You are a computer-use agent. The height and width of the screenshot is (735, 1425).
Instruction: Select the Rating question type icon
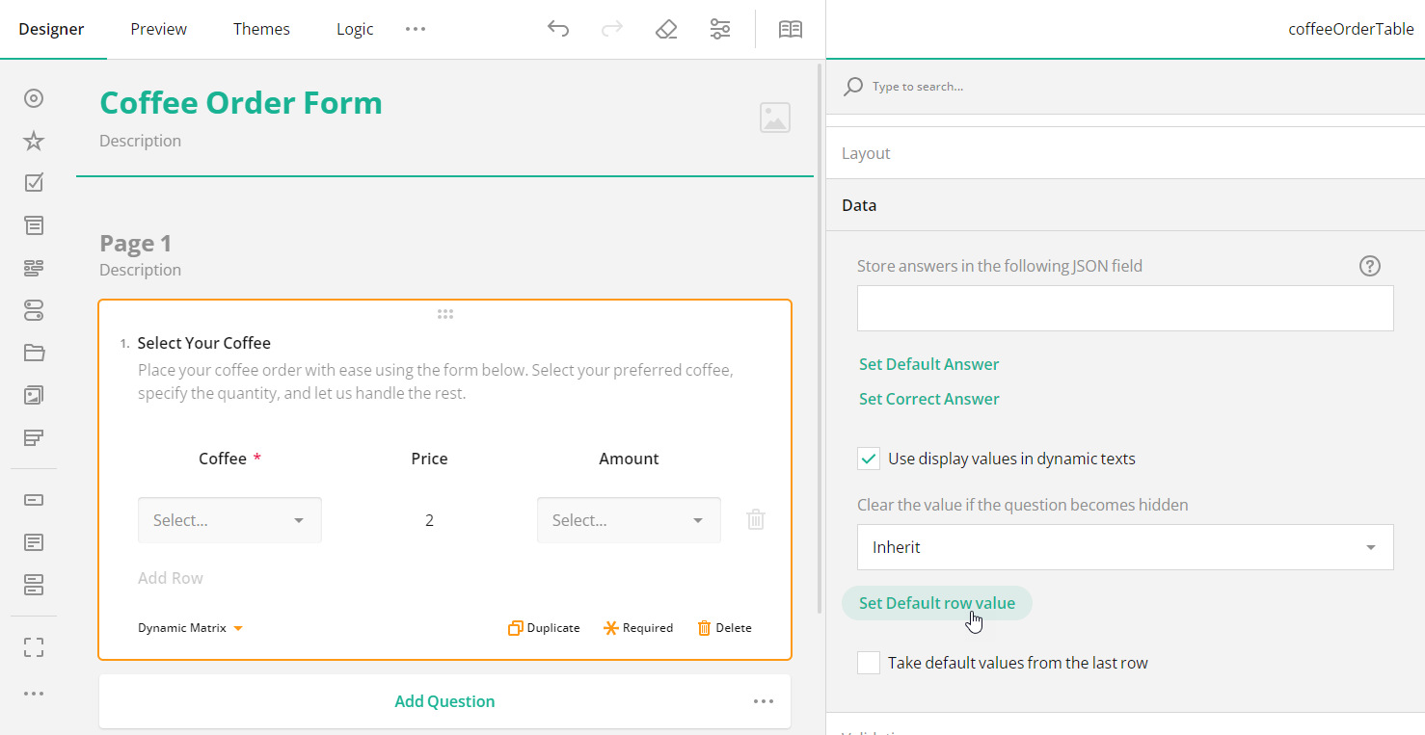tap(34, 140)
